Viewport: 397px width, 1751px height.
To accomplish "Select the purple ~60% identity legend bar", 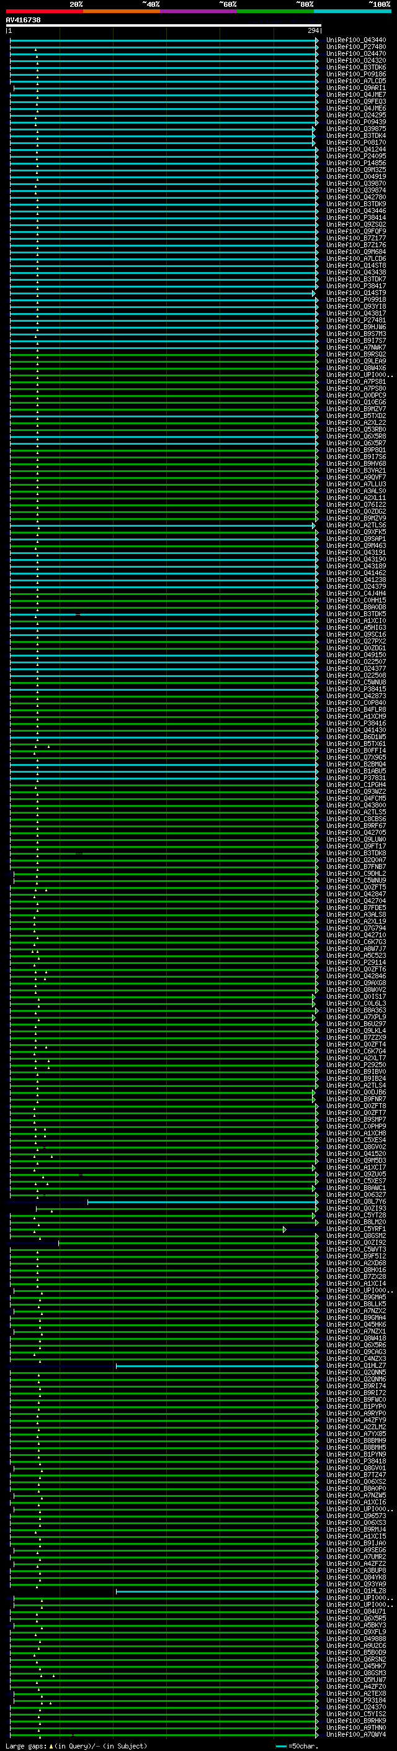I will [198, 11].
